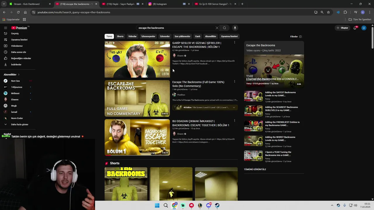Select the Son yüklenenler filter chip
374x210 pixels.
point(182,36)
